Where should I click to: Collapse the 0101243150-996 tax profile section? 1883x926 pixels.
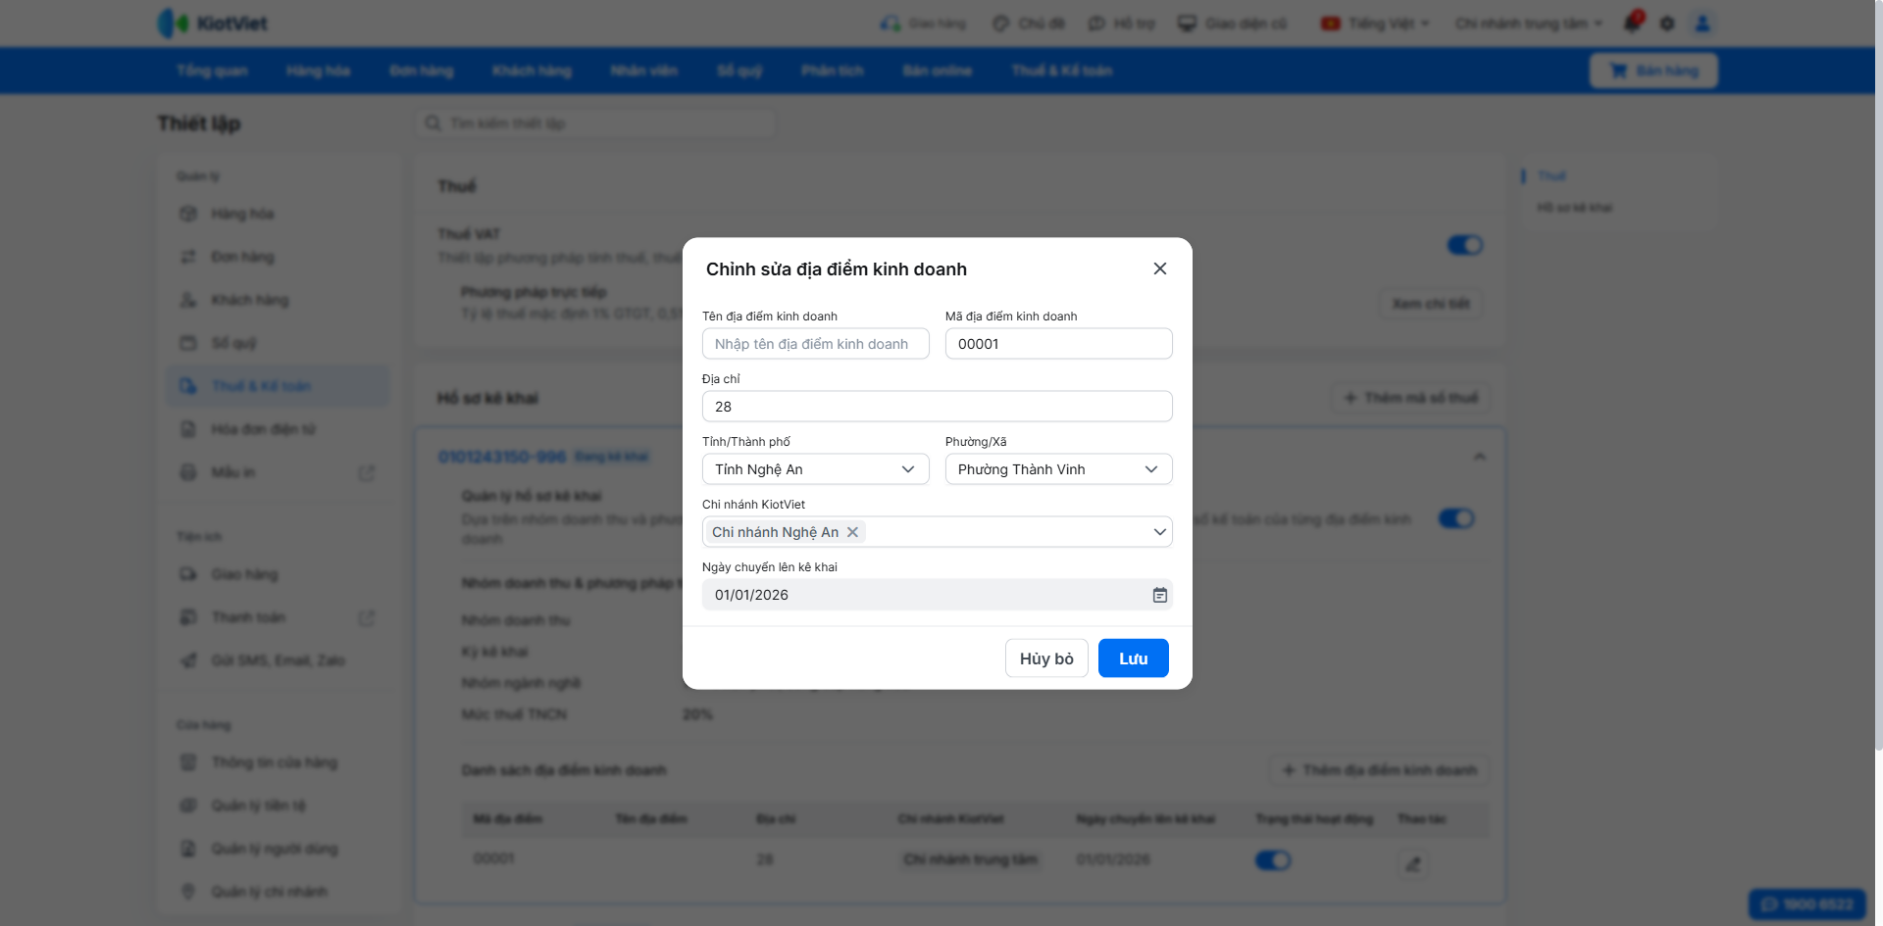click(x=1480, y=457)
